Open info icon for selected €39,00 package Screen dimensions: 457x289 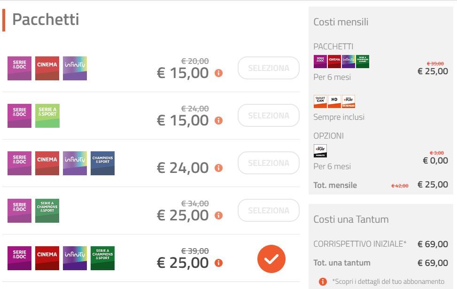218,263
